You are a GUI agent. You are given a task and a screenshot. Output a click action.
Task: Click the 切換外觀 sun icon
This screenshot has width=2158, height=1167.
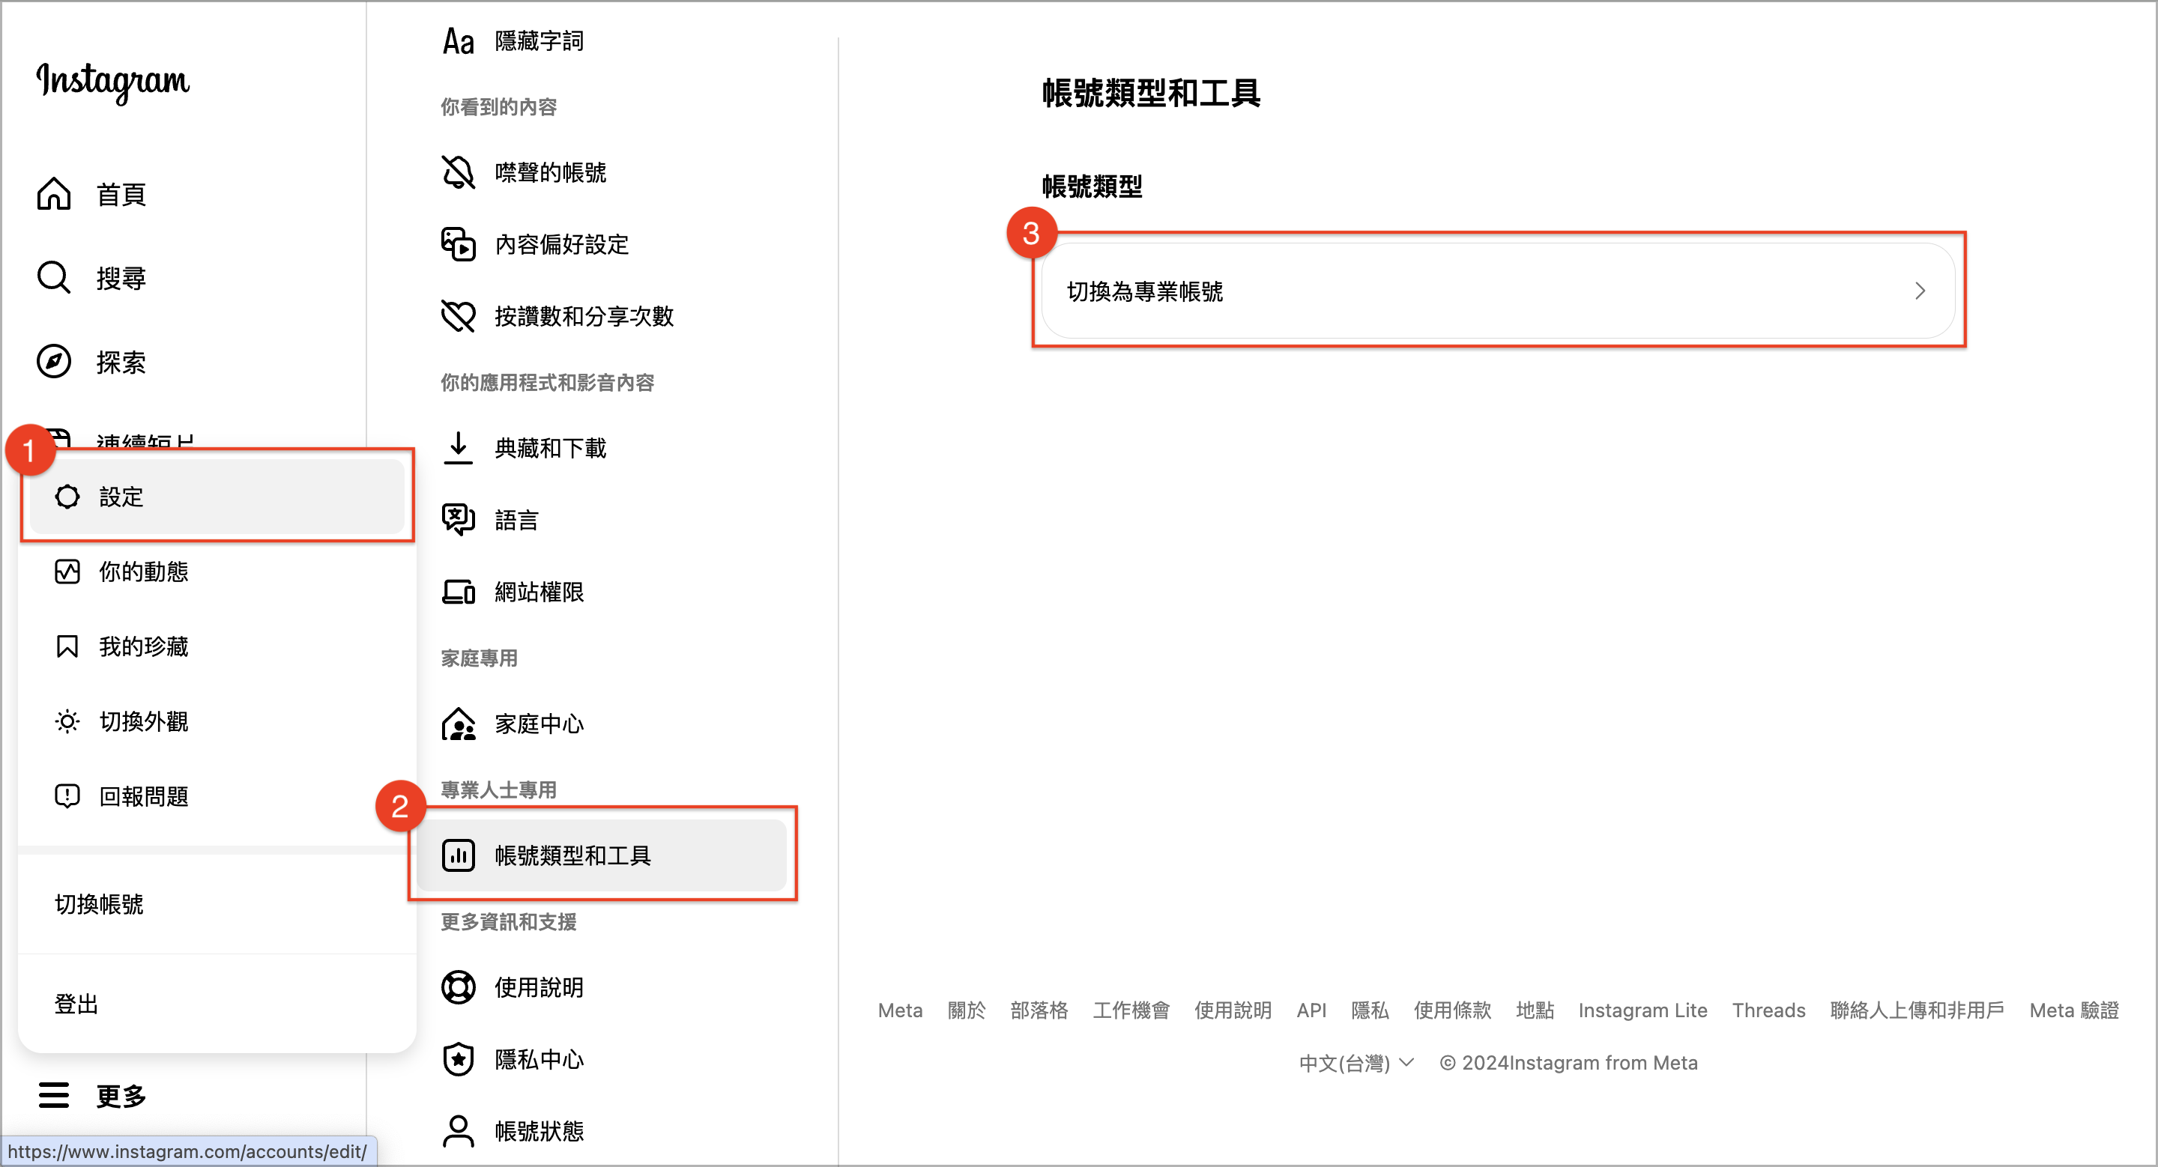(67, 721)
